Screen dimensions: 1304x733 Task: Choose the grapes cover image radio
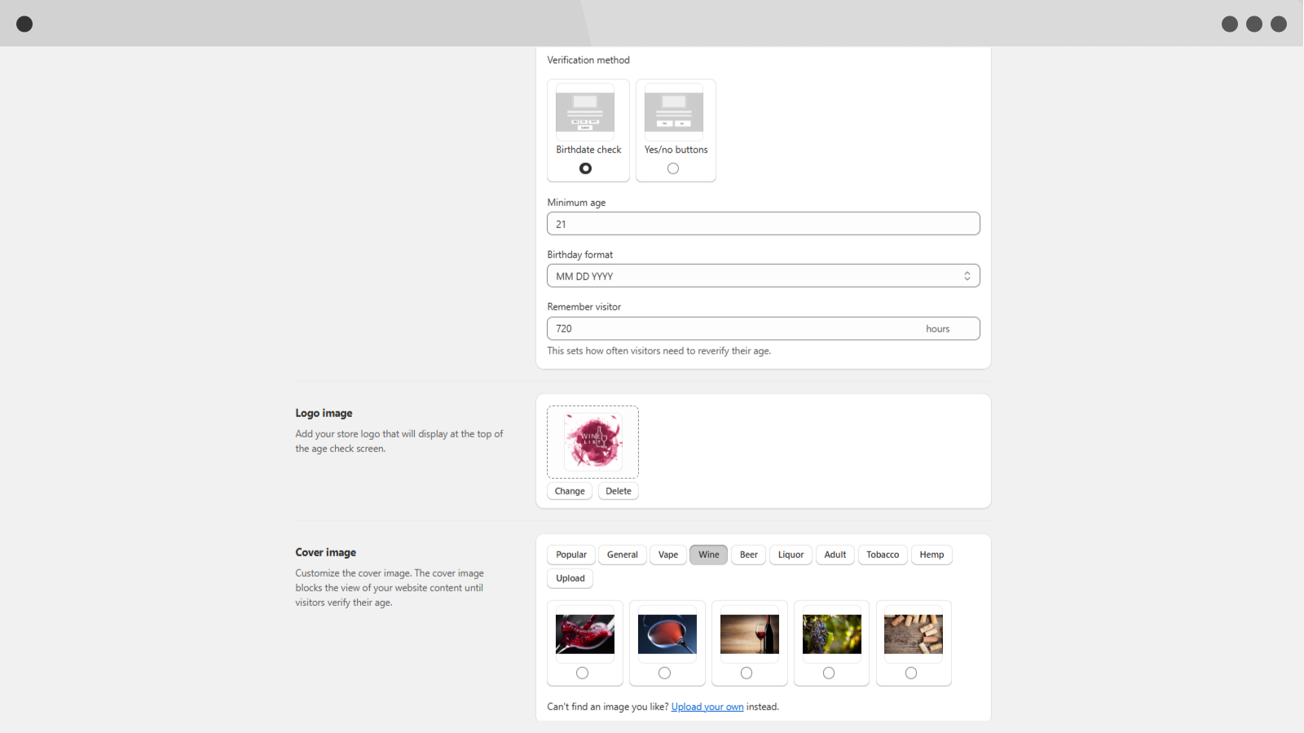click(829, 673)
